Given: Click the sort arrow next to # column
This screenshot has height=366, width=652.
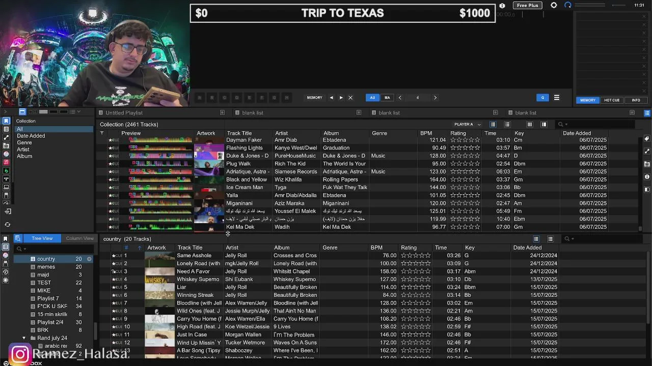Looking at the screenshot, I should pyautogui.click(x=139, y=248).
